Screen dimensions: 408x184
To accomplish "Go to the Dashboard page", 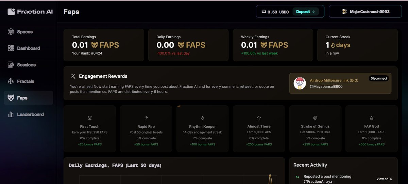I will click(28, 48).
